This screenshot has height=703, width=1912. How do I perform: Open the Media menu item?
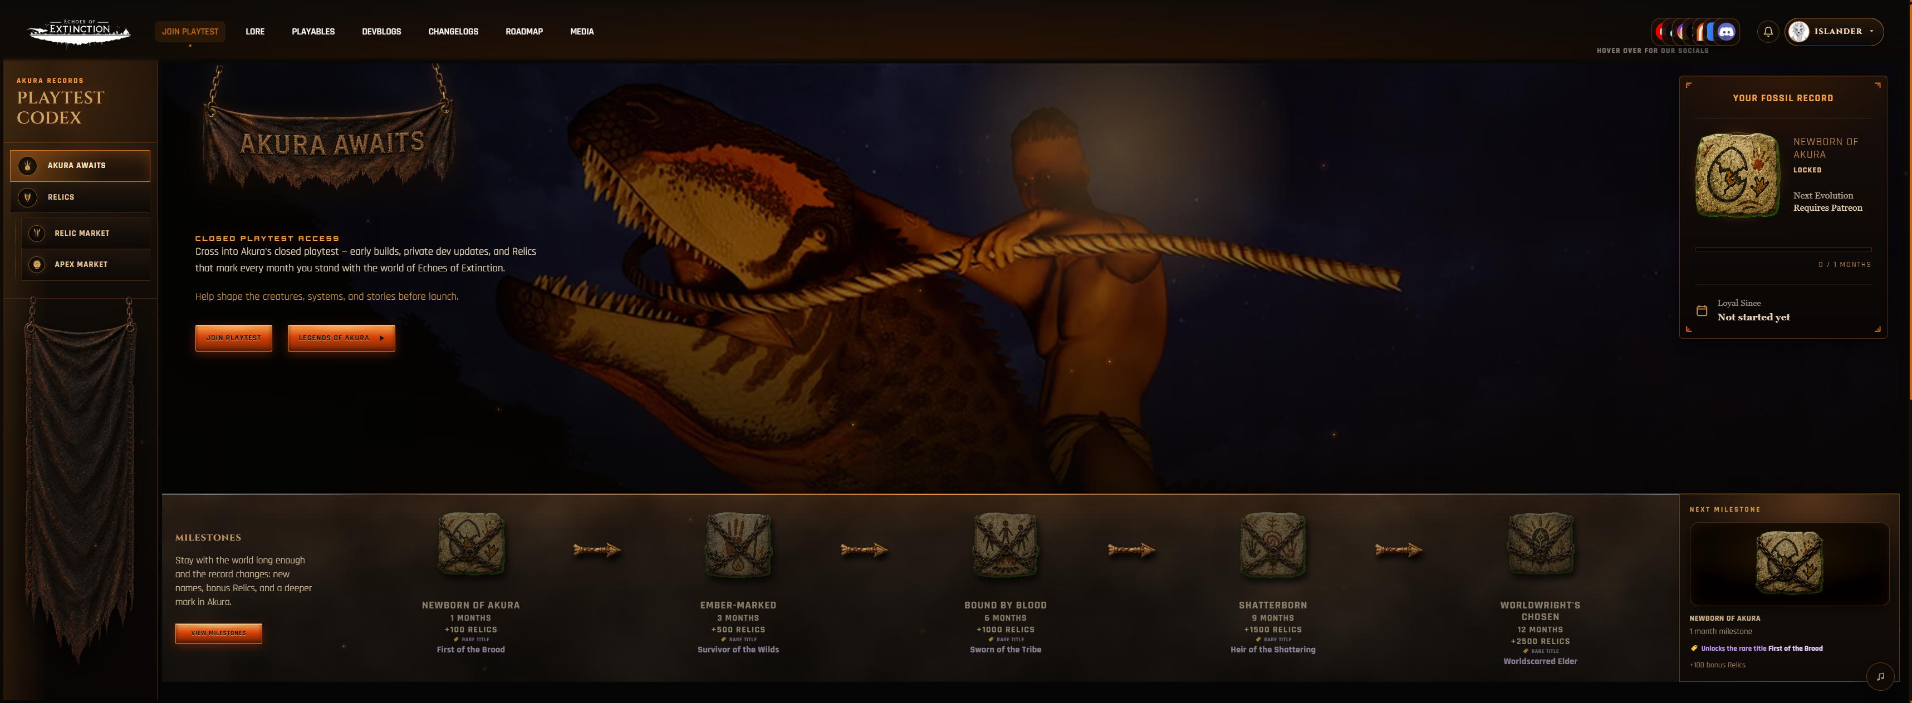click(582, 32)
